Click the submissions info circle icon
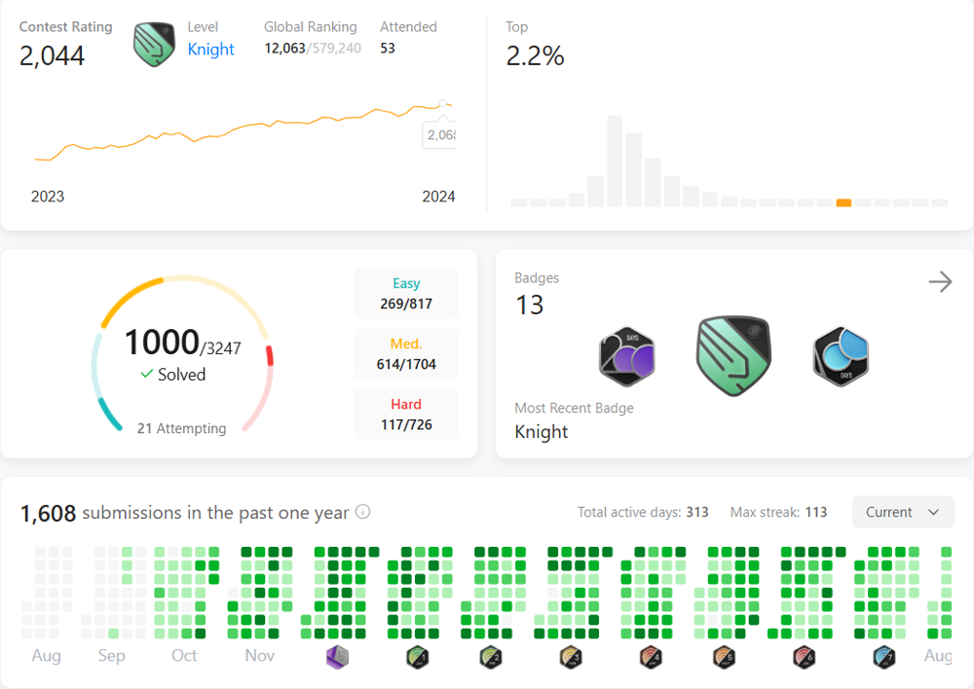The width and height of the screenshot is (974, 689). pos(362,512)
